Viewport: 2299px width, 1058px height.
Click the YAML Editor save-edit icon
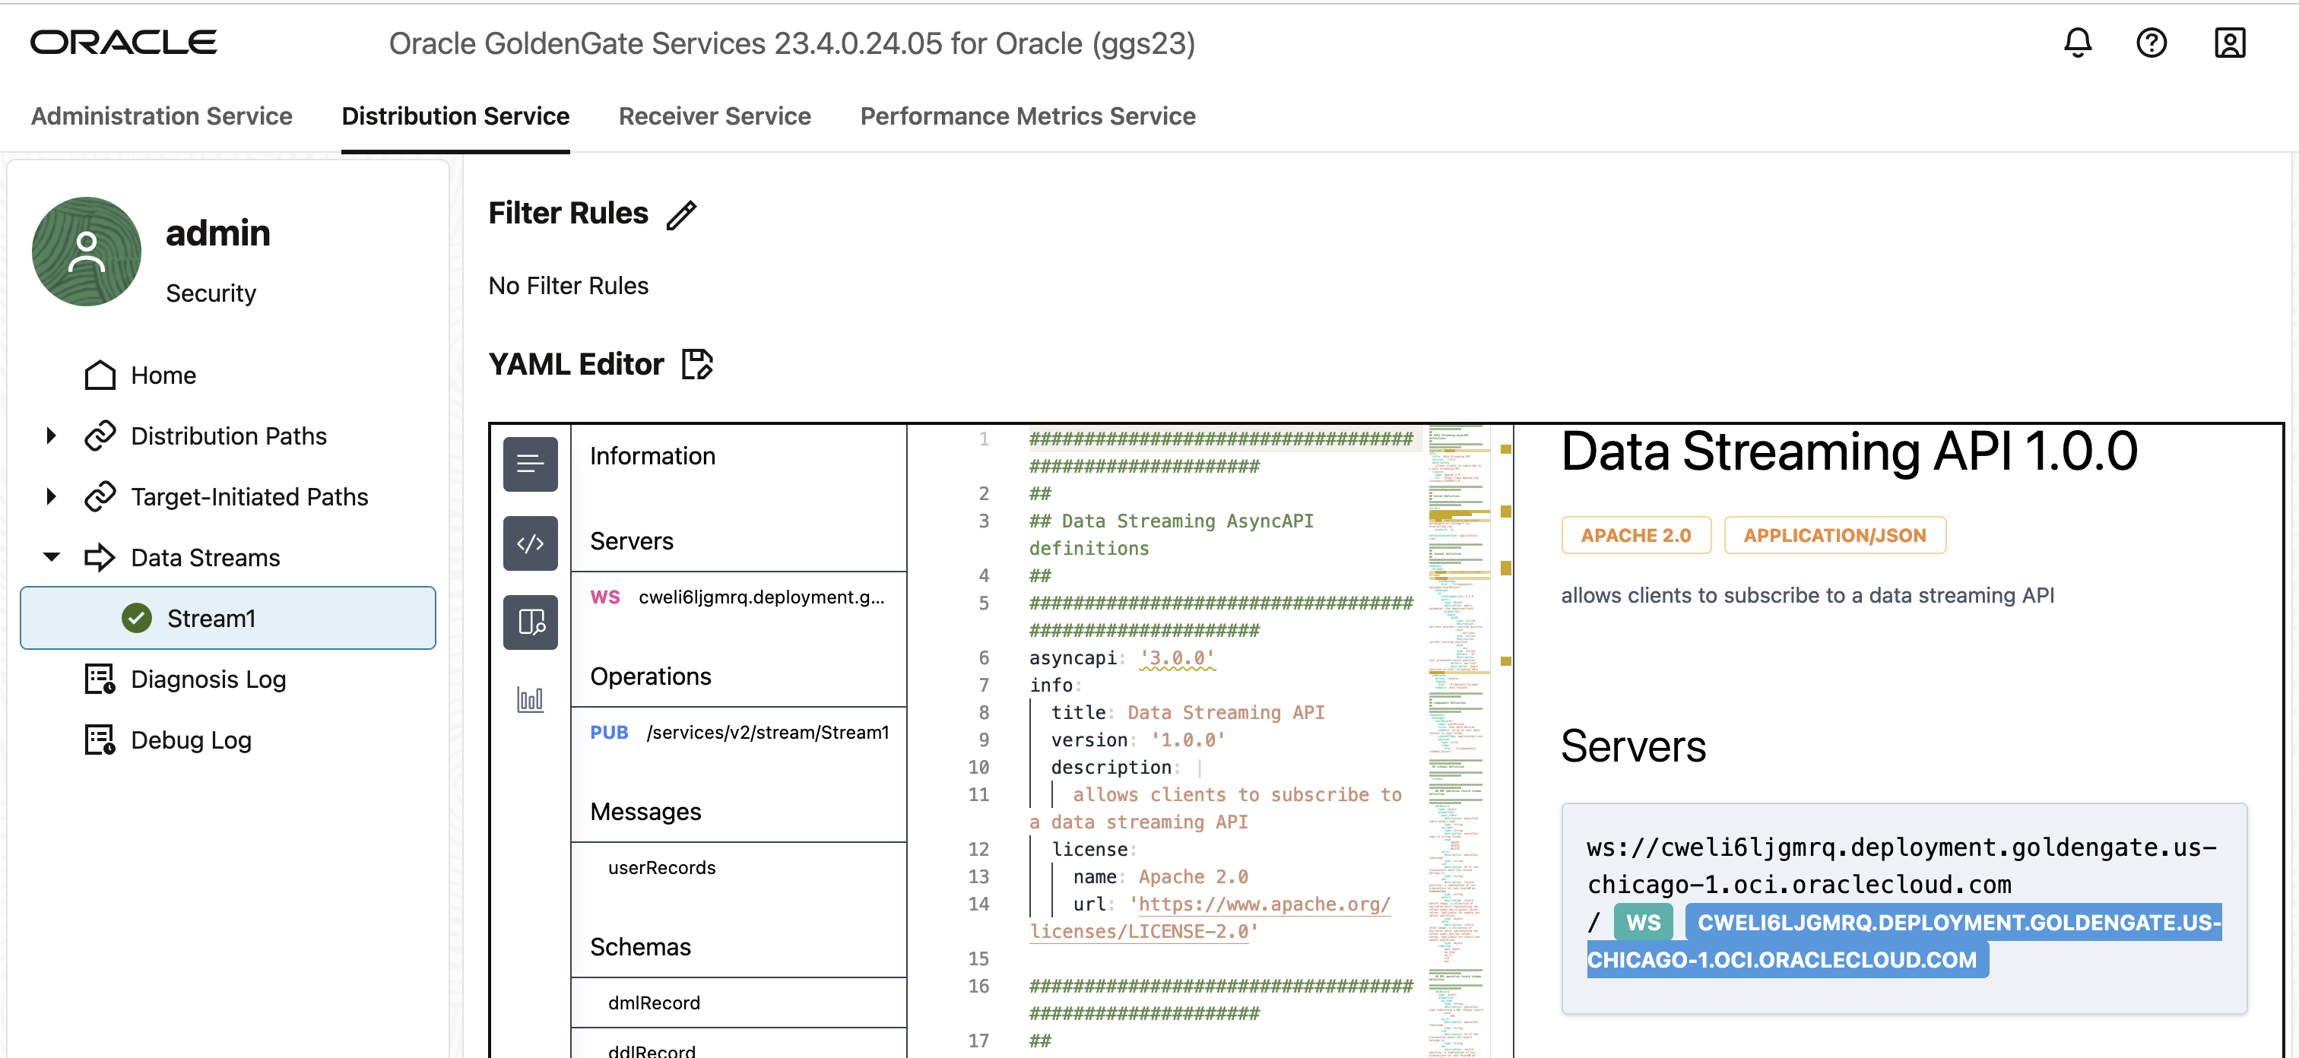click(697, 364)
